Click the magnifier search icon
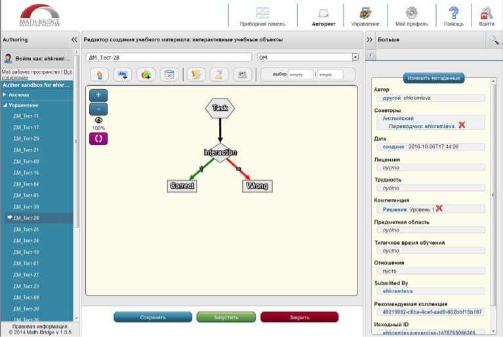This screenshot has height=337, width=503. [494, 40]
